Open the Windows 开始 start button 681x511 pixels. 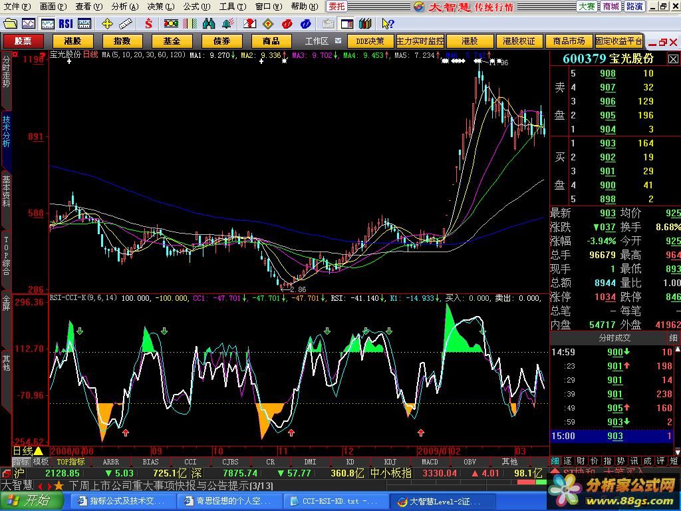tap(31, 501)
